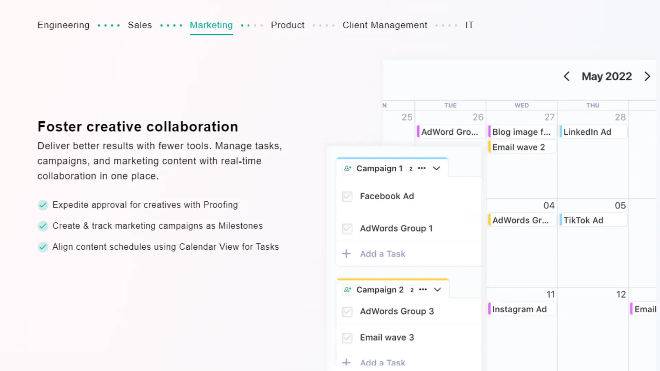Click Add a Task under Campaign 1
This screenshot has height=371, width=660.
[383, 254]
